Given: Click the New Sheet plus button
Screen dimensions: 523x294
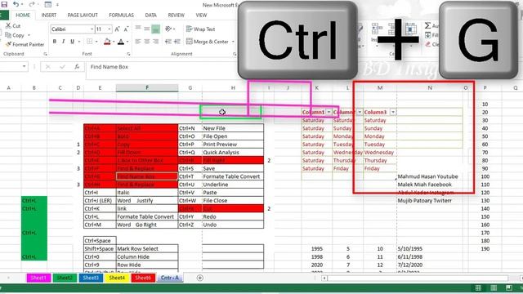Looking at the screenshot, I should point(199,278).
